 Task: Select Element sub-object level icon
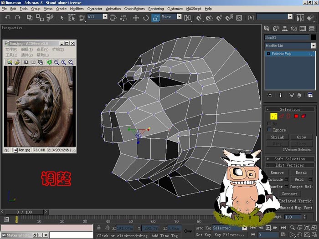pyautogui.click(x=304, y=116)
